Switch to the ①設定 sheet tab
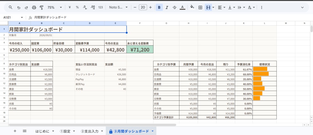Viewport: 313px width, 135px height. [65, 131]
